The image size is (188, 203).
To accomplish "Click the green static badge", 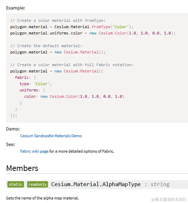I will click(16, 184).
